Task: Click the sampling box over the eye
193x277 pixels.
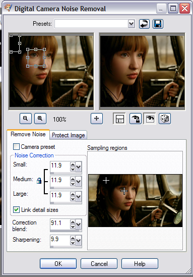Action: [x=36, y=58]
